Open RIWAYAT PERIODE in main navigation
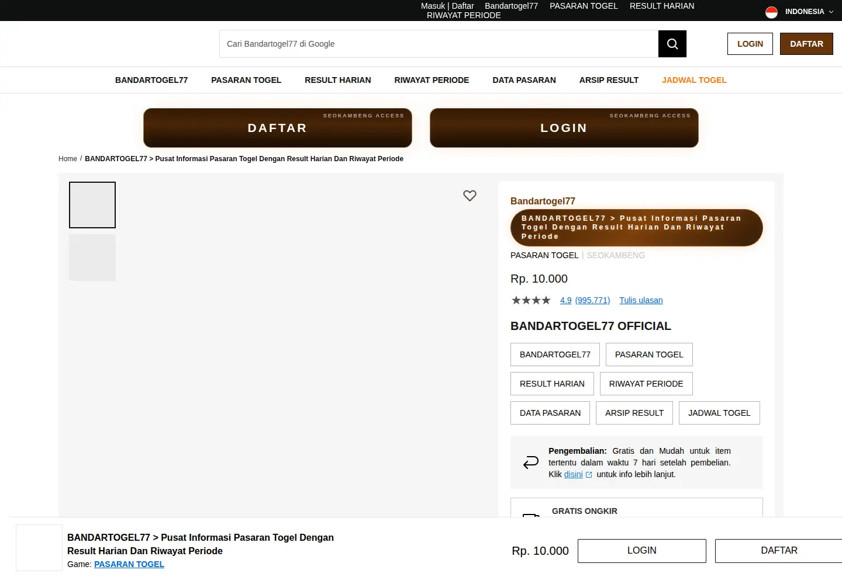This screenshot has width=842, height=584. click(x=432, y=80)
